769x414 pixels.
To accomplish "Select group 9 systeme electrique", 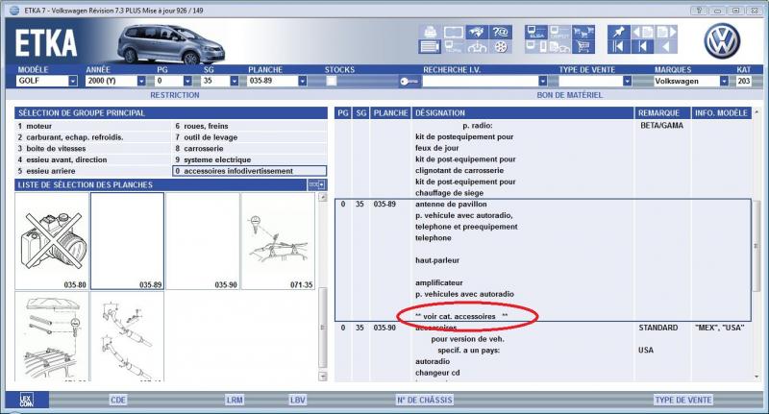I will pyautogui.click(x=250, y=159).
